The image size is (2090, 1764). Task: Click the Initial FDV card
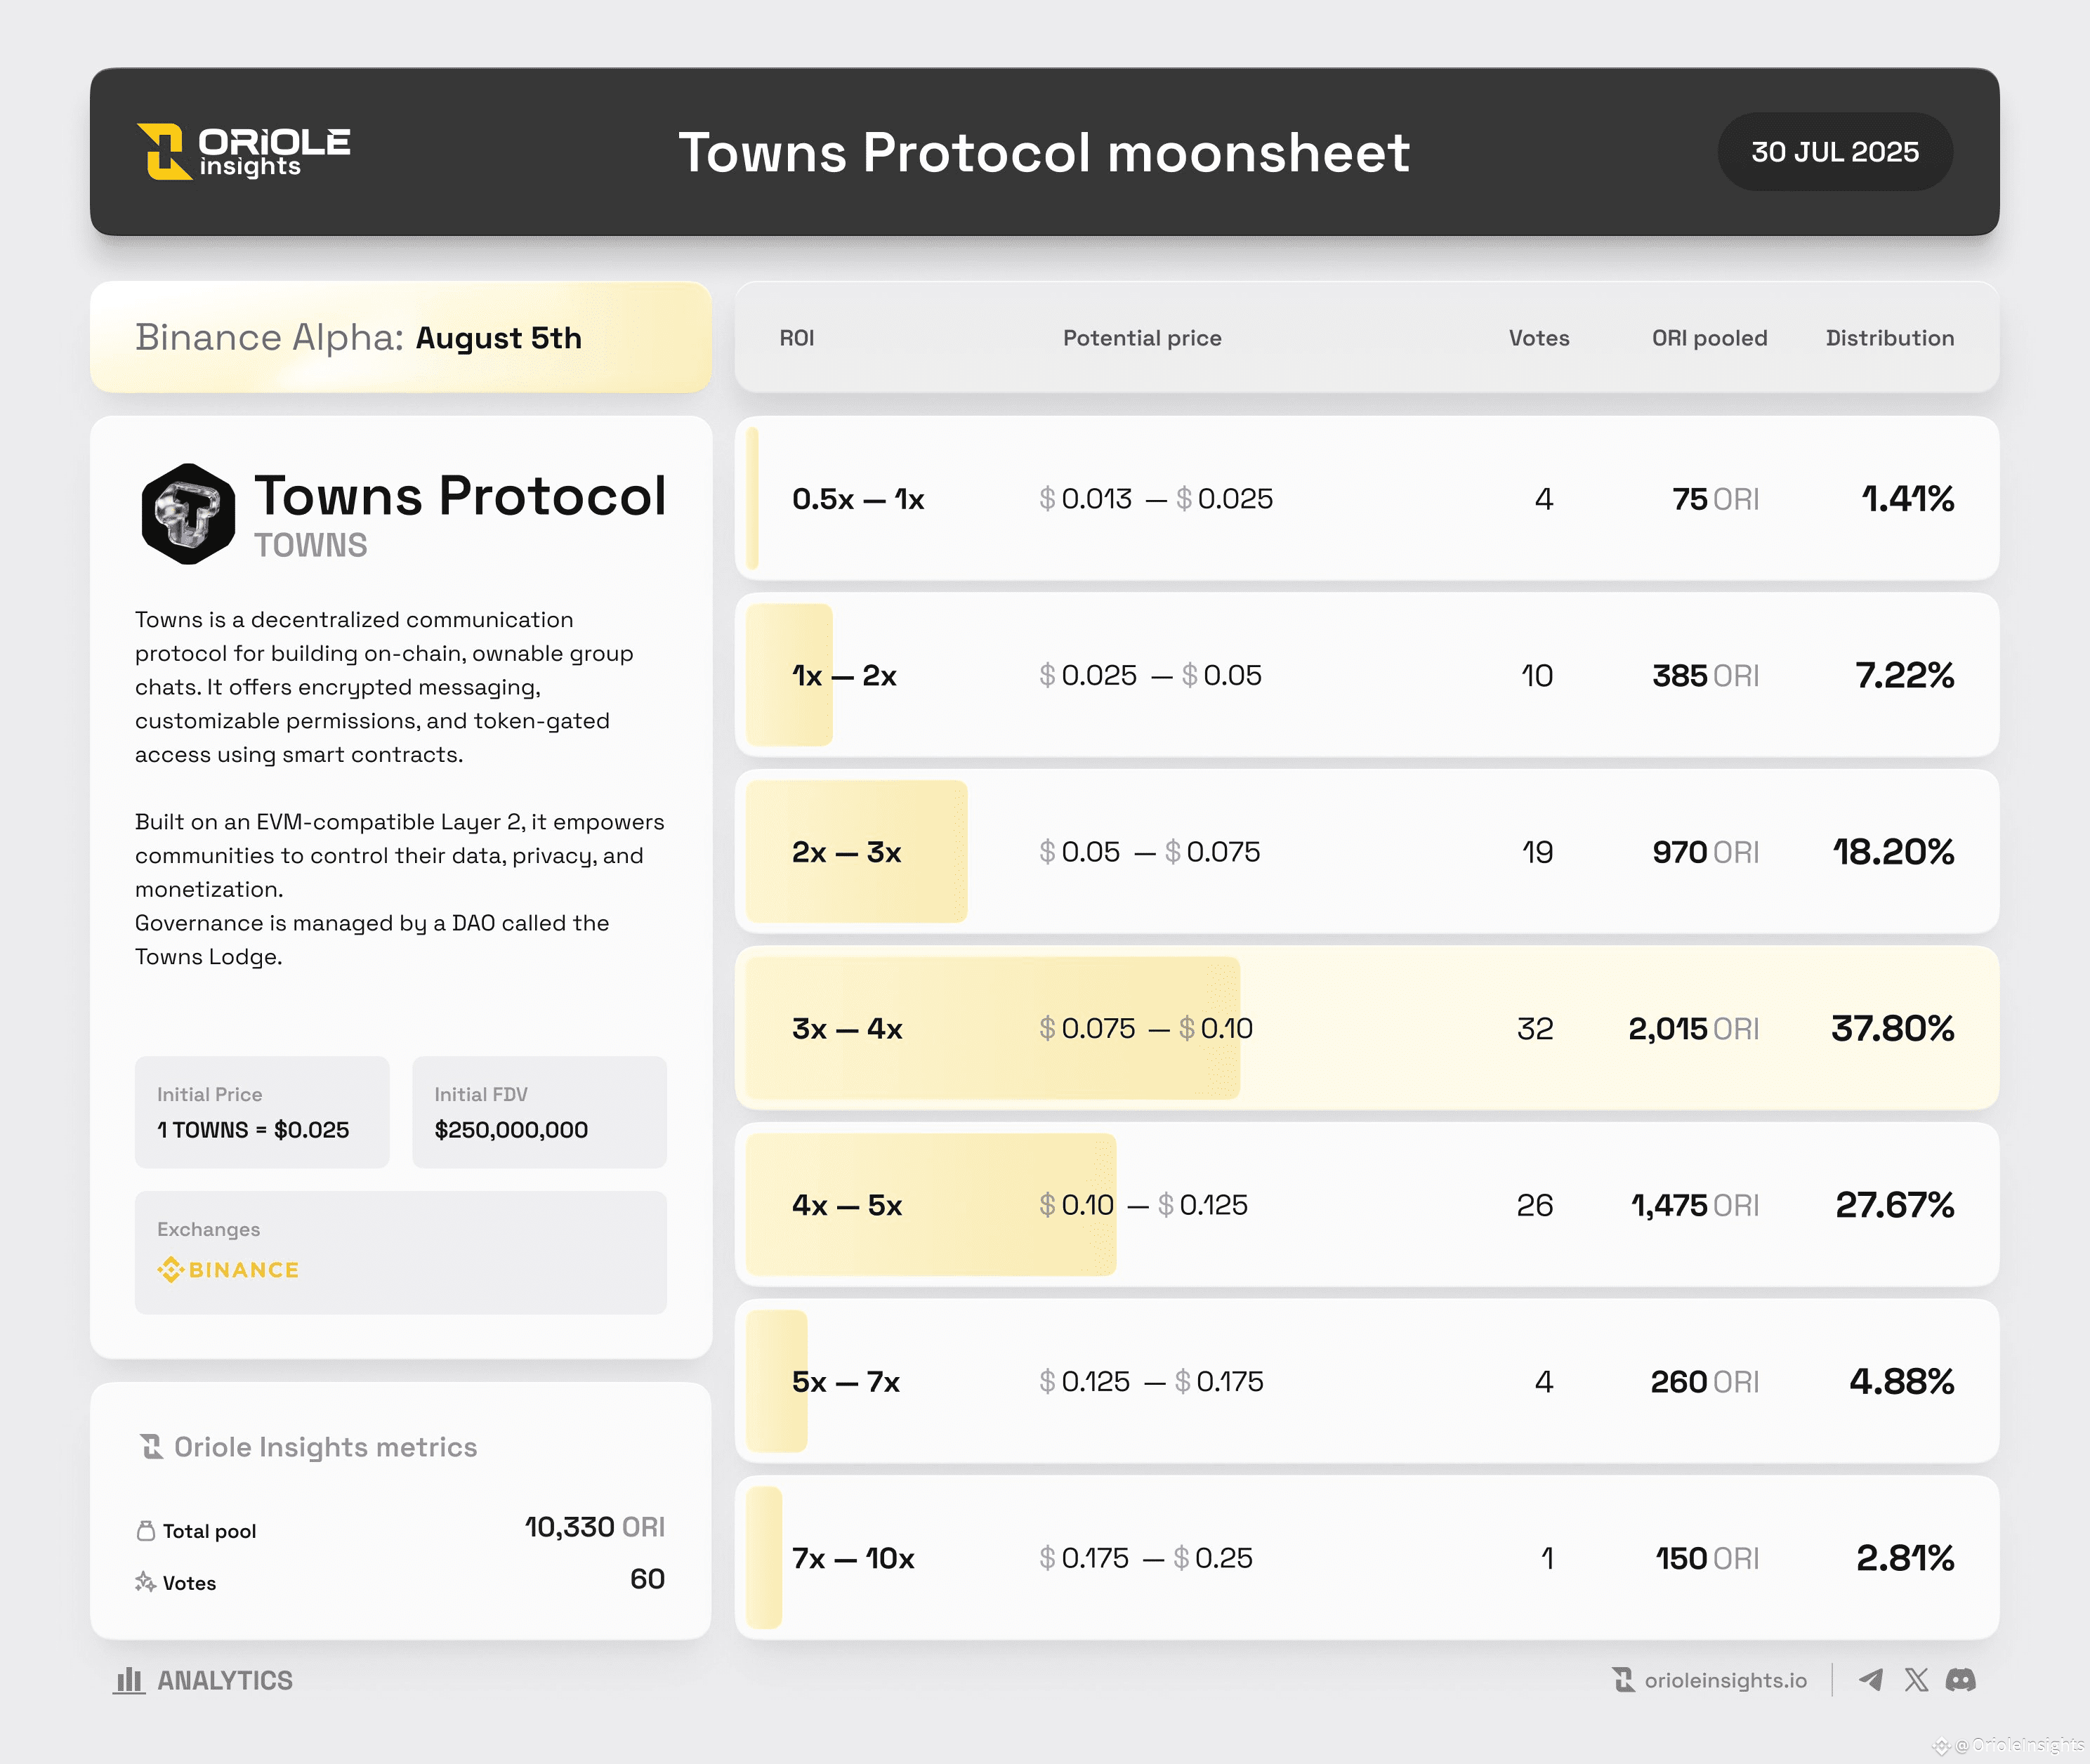(539, 1112)
